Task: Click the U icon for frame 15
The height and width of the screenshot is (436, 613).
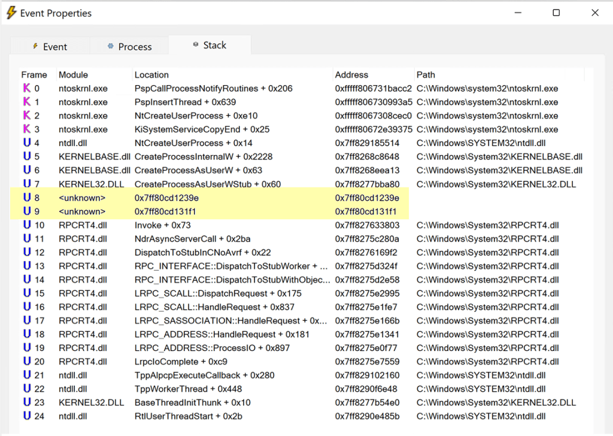Action: coord(26,293)
